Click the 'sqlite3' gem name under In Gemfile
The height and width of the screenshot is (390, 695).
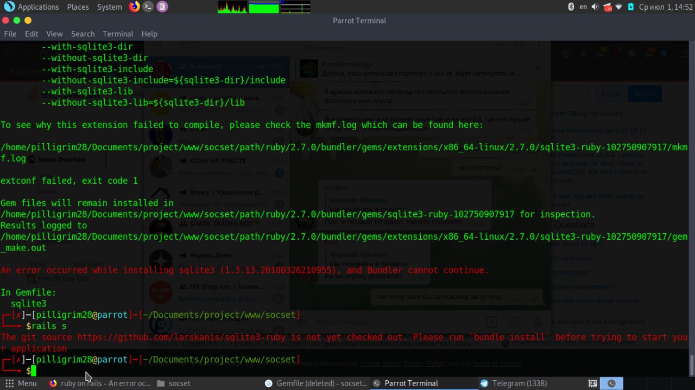(x=28, y=304)
